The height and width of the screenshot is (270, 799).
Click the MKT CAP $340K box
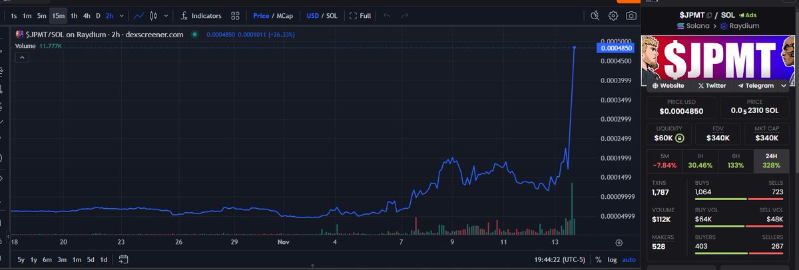[767, 134]
